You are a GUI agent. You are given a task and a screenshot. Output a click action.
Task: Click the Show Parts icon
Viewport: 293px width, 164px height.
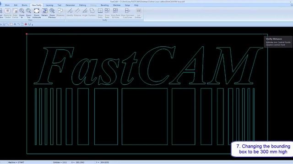tap(107, 11)
